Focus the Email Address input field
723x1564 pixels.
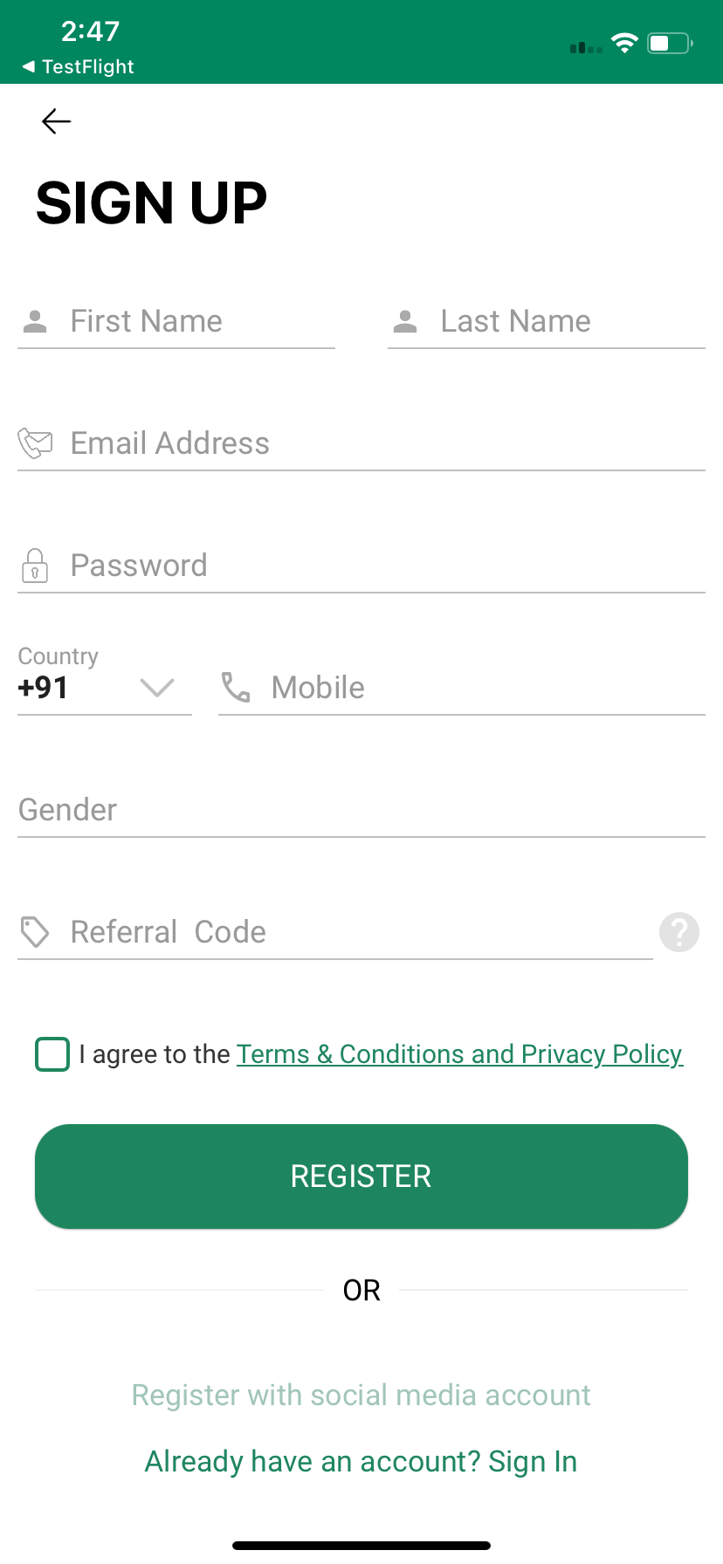[384, 443]
